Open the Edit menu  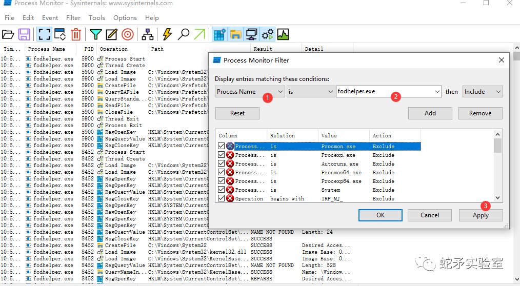point(28,18)
